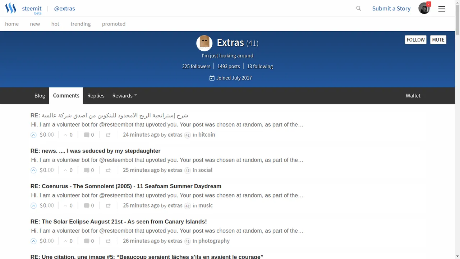Image resolution: width=460 pixels, height=259 pixels.
Task: Click the FOLLOW button
Action: (x=416, y=40)
